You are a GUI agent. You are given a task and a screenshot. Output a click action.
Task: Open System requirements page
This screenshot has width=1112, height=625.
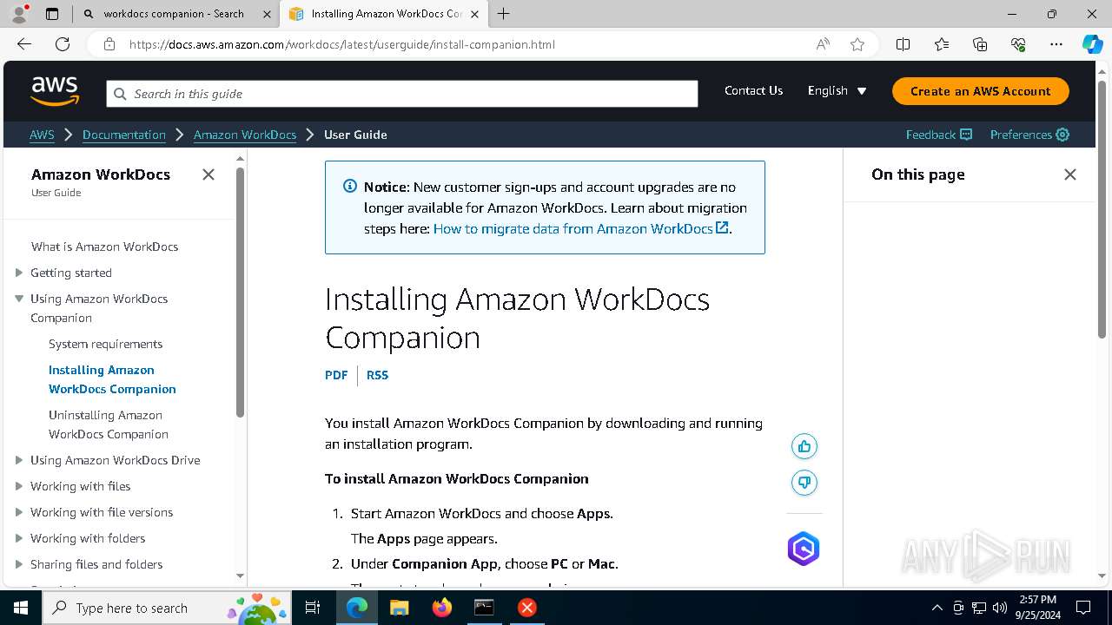pyautogui.click(x=105, y=344)
